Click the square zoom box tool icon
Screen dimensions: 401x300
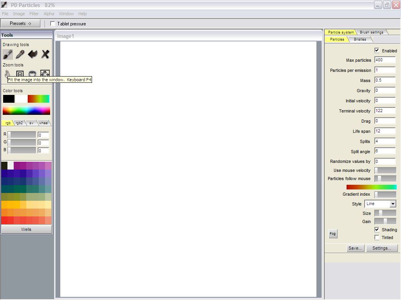pyautogui.click(x=20, y=73)
